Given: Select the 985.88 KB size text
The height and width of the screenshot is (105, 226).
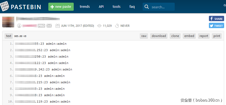Looking at the screenshot, I should [20, 36].
